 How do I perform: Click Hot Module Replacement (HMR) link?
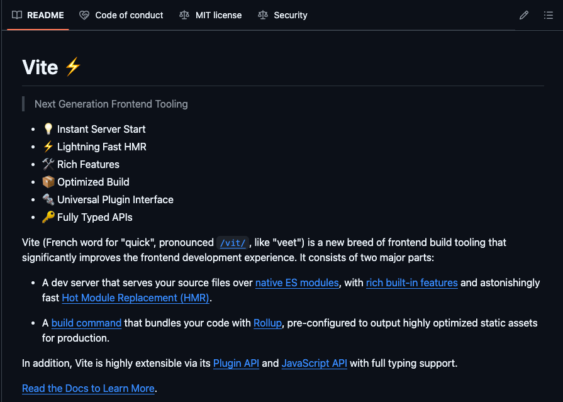click(135, 298)
